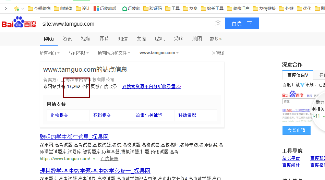Click the bookmark star icon
The image size is (325, 180).
pos(16,9)
